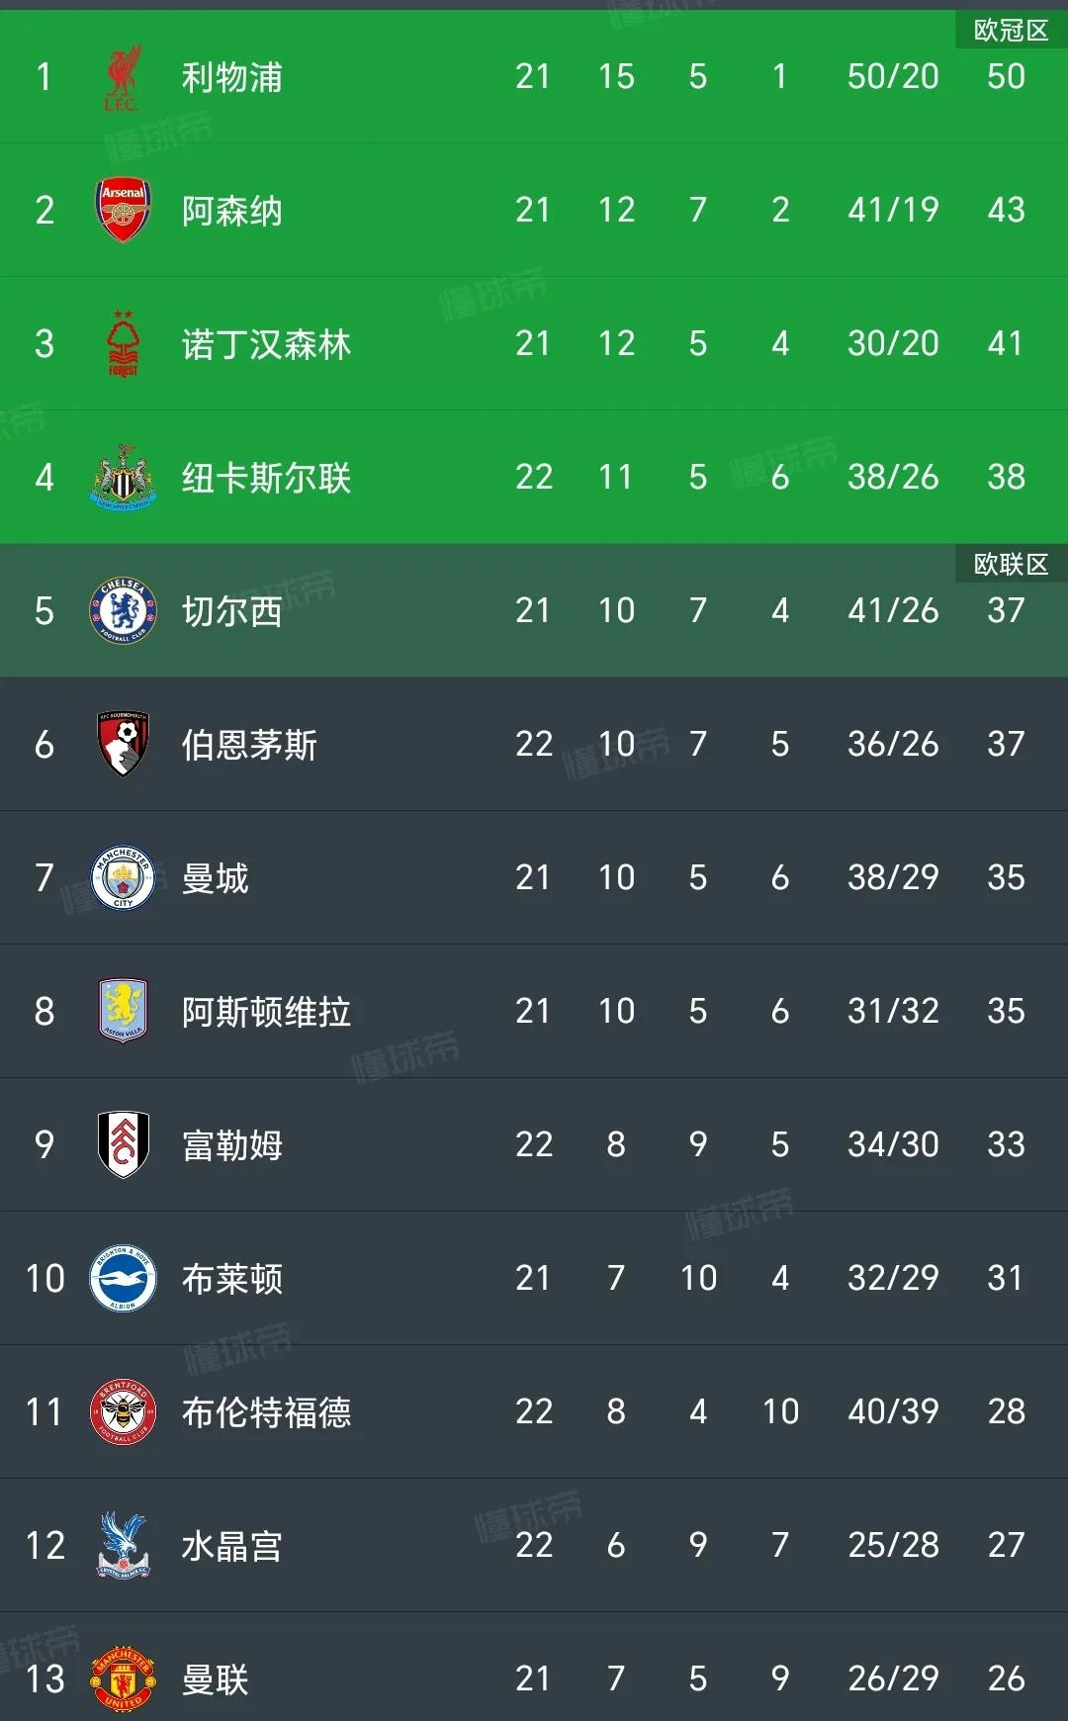The width and height of the screenshot is (1068, 1721).
Task: Select team name 阿斯顿维拉
Action: point(266,1012)
